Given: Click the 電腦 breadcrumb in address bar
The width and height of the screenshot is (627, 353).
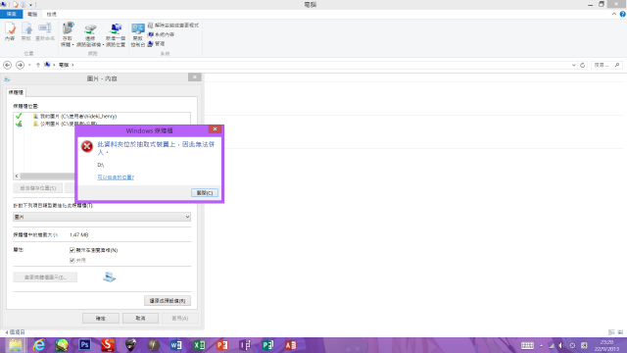Looking at the screenshot, I should (64, 65).
